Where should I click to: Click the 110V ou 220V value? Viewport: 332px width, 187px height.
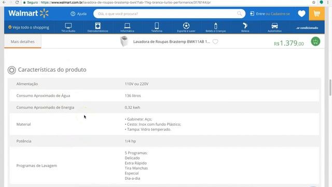[x=136, y=84]
